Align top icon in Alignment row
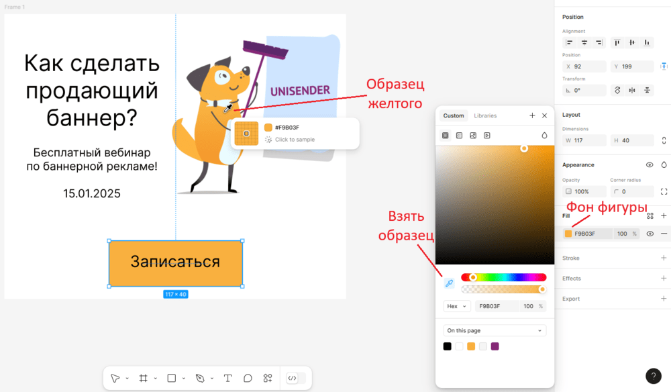671x392 pixels. pyautogui.click(x=617, y=42)
